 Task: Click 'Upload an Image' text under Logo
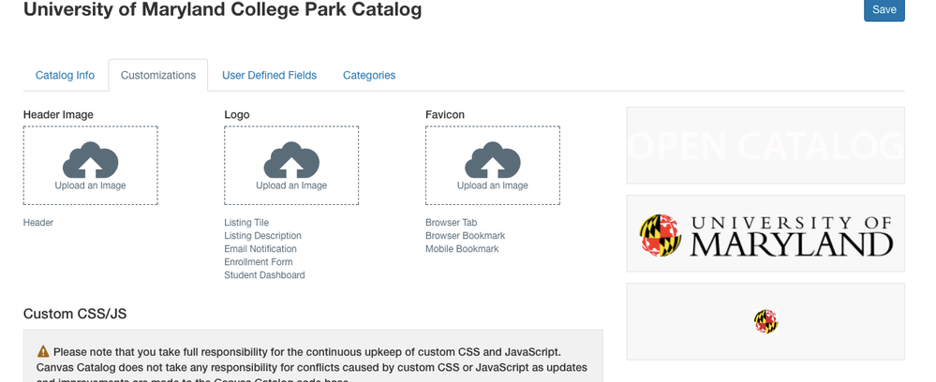coord(291,185)
